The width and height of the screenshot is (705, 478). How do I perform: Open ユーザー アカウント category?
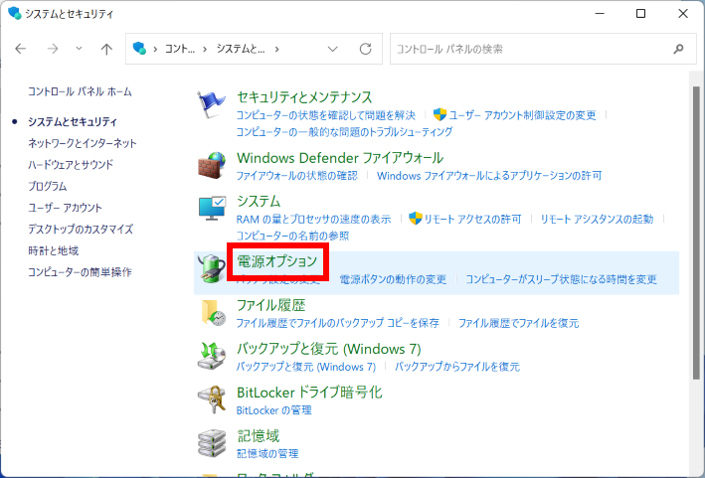point(66,208)
